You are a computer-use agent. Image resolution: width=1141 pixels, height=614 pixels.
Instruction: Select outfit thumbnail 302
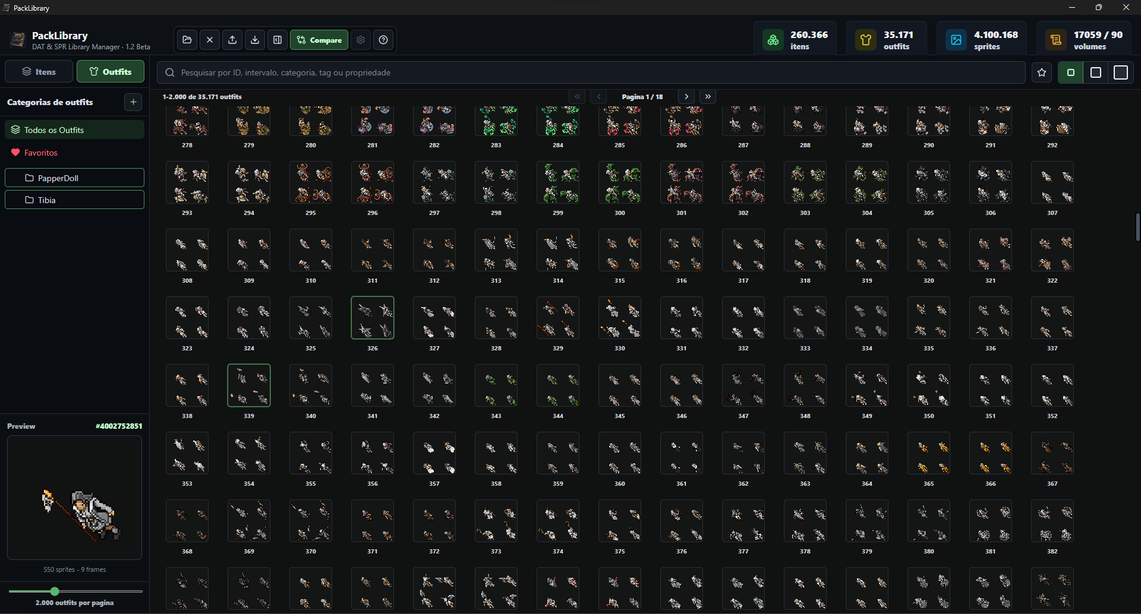[x=743, y=182]
